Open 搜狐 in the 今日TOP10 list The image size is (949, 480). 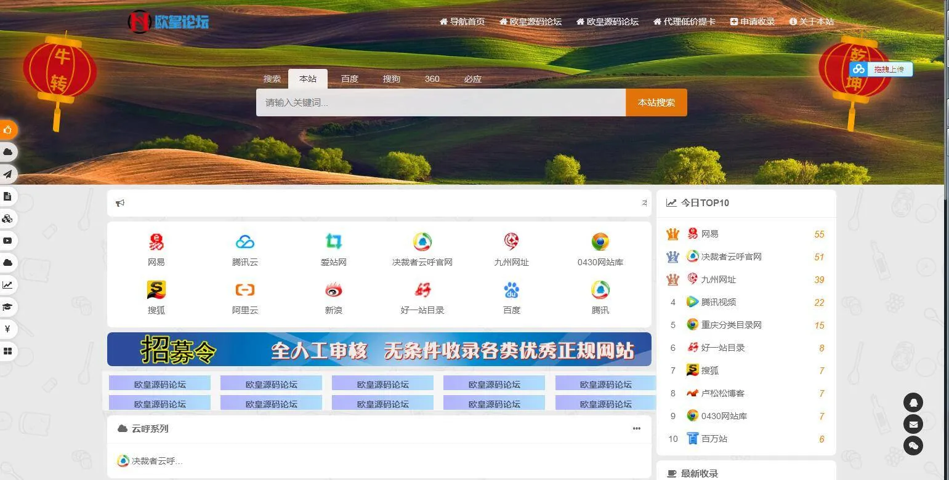(710, 370)
